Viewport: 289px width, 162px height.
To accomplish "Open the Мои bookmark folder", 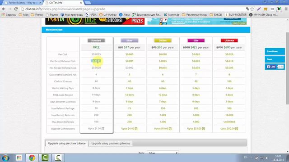I will pyautogui.click(x=24, y=15).
